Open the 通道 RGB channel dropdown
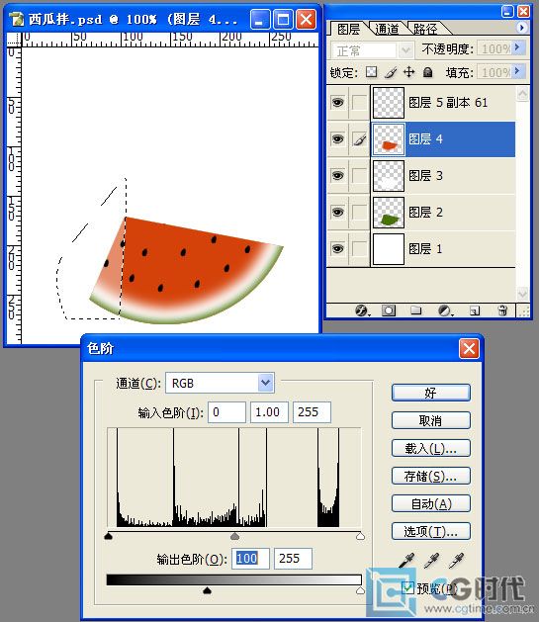539x622 pixels. pos(265,384)
